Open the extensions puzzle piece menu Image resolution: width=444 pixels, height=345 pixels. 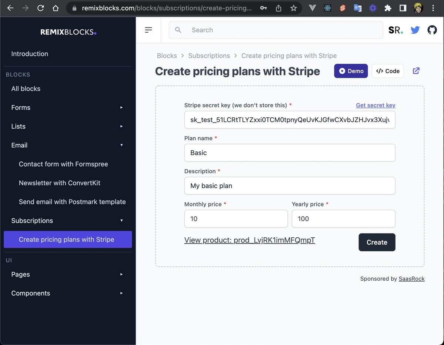388,8
